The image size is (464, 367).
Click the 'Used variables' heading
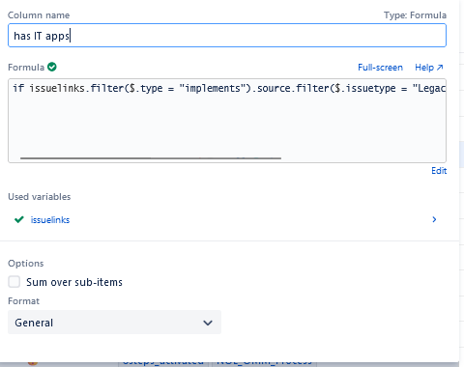coord(40,197)
